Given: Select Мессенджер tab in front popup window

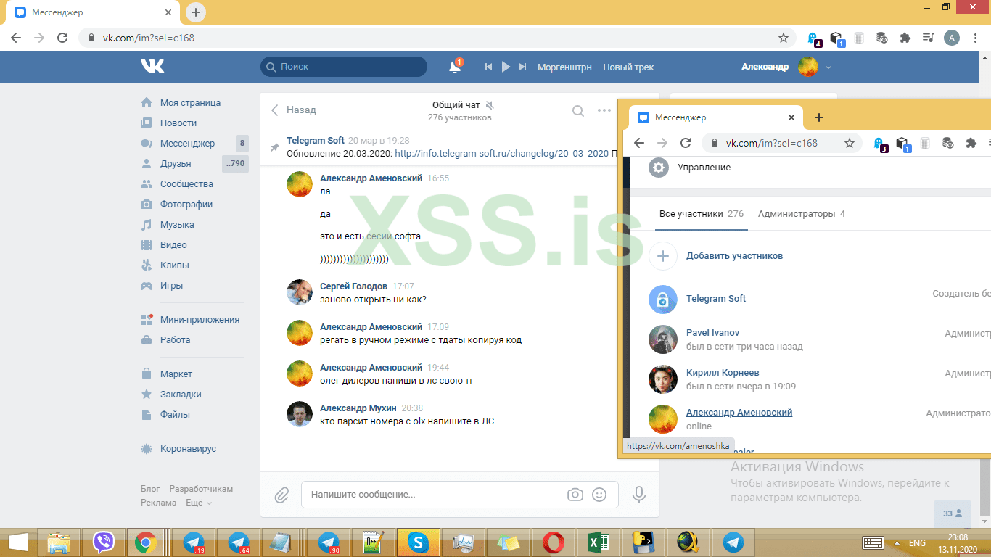Looking at the screenshot, I should [715, 117].
